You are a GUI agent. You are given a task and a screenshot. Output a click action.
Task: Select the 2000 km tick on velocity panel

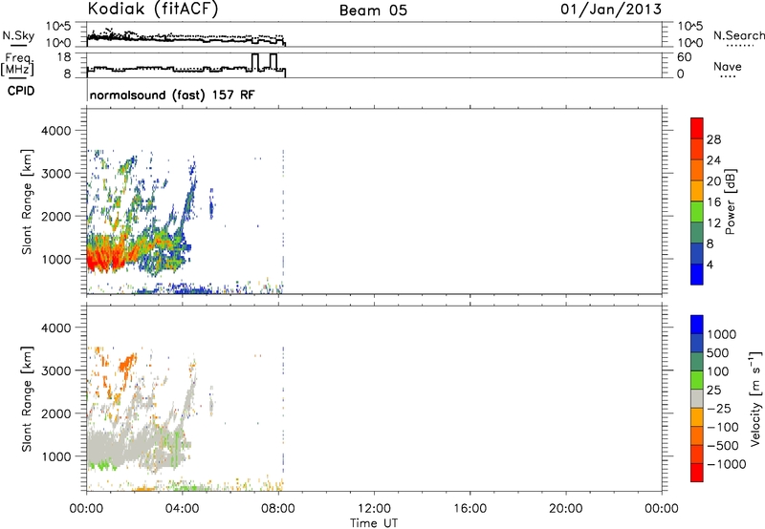(x=56, y=413)
